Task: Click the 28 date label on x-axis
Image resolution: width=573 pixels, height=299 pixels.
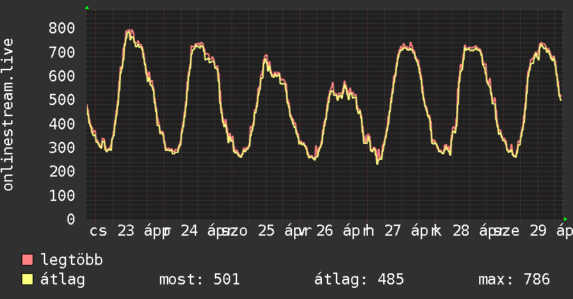Action: pos(461,231)
